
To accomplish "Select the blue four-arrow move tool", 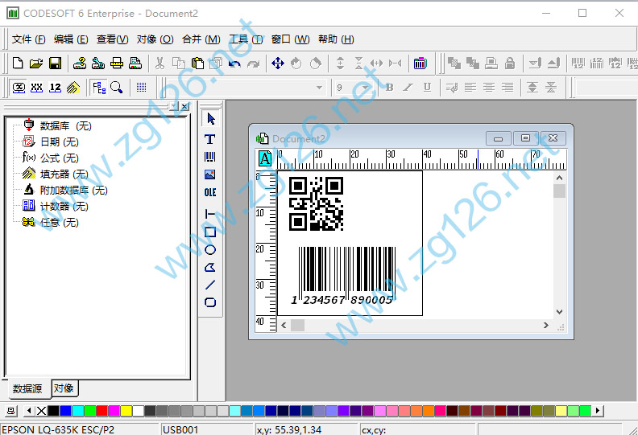I will click(277, 63).
